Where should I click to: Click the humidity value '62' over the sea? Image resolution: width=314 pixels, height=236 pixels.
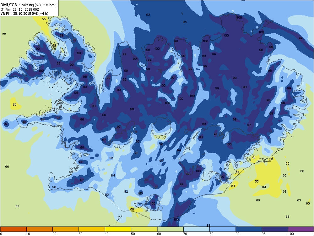284,175
